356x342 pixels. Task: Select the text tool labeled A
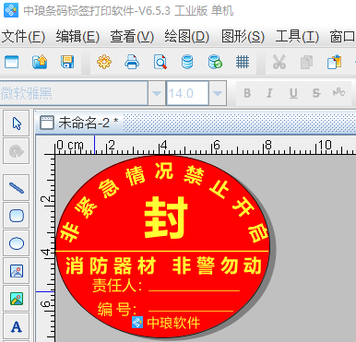pyautogui.click(x=17, y=326)
